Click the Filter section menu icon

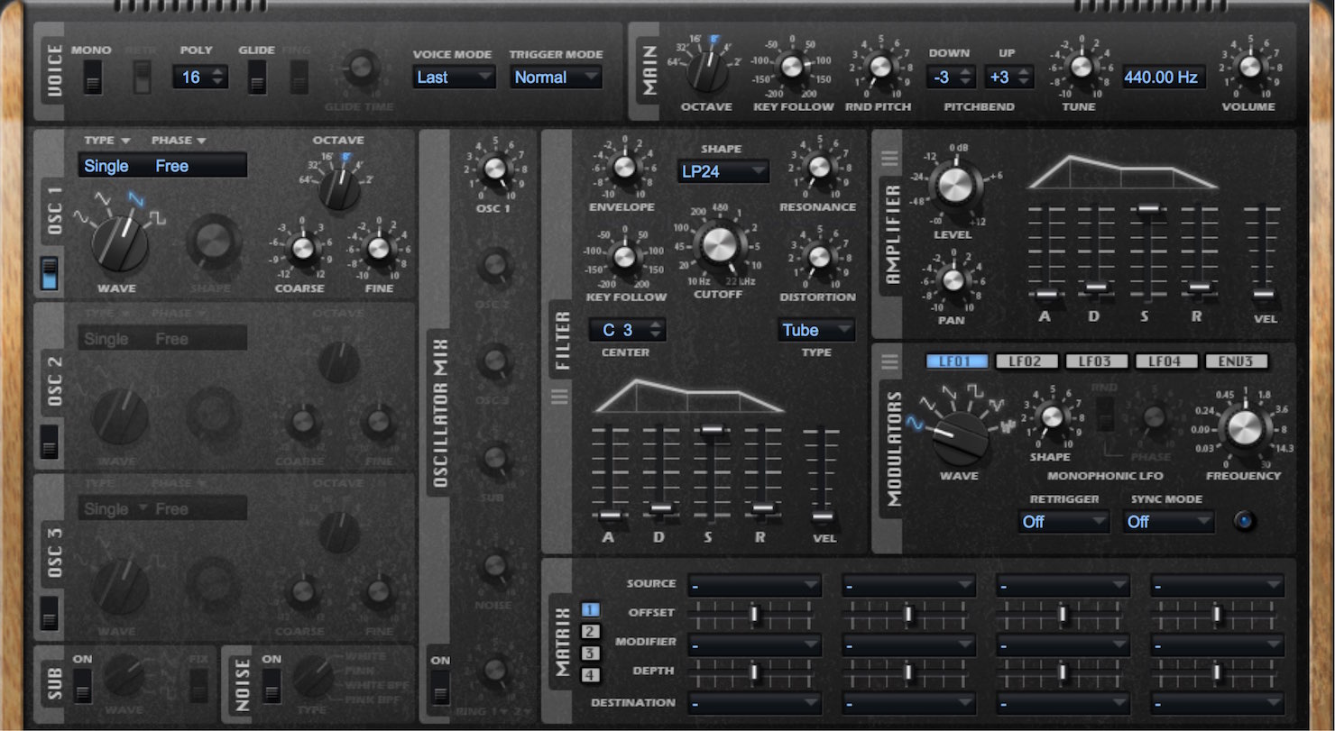click(560, 396)
